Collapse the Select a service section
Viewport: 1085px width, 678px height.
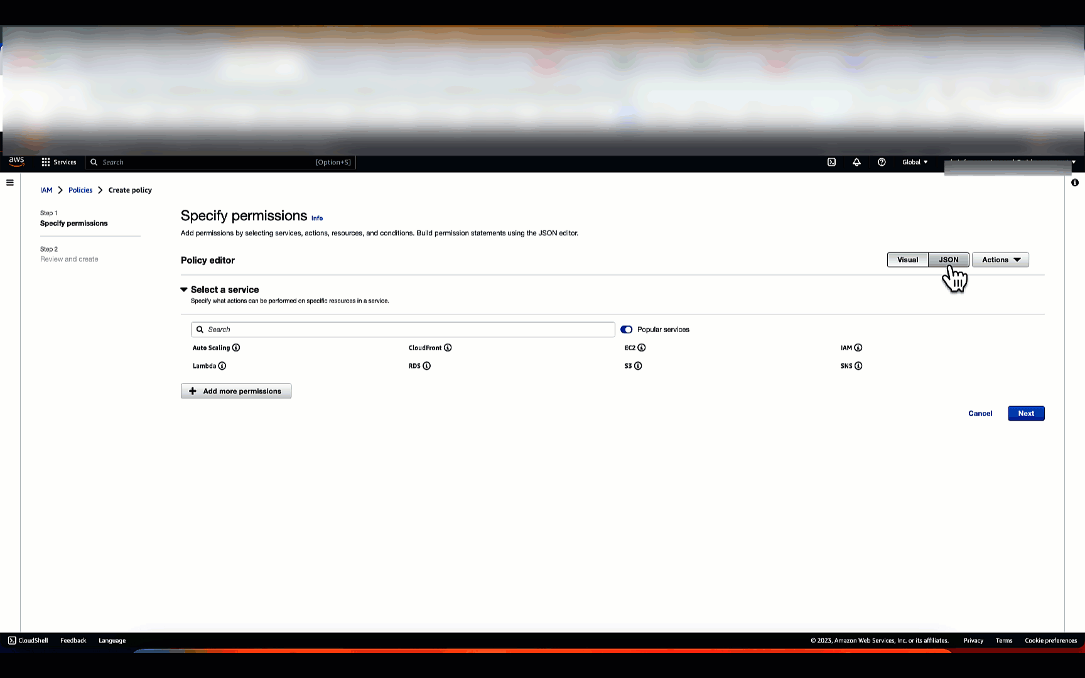coord(184,289)
